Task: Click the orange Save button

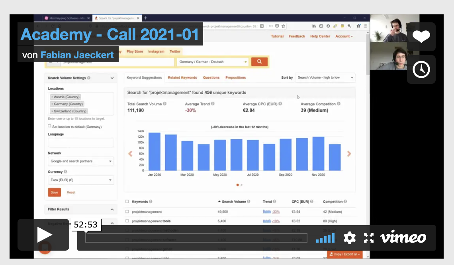Action: 55,192
